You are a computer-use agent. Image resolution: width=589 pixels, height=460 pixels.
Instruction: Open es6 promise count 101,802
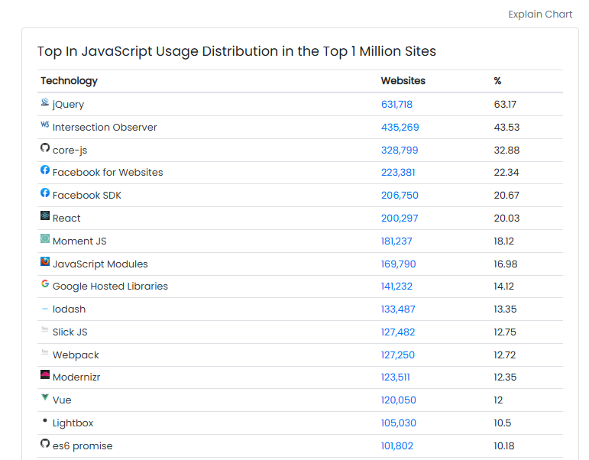click(x=397, y=445)
